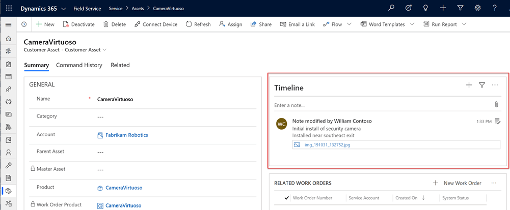The image size is (510, 210).
Task: Open the ID card sidebar icon
Action: point(9,114)
